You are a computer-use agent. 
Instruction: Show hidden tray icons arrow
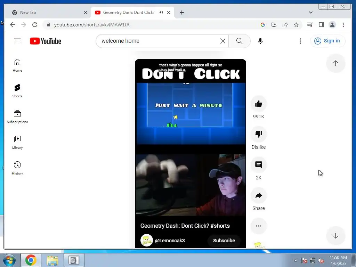(296, 260)
